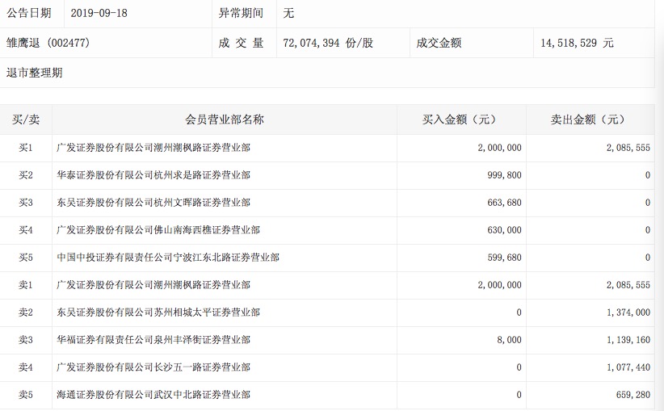Click 华福证券泉州丰泽街证券营业部 name
This screenshot has width=664, height=411.
tap(153, 340)
